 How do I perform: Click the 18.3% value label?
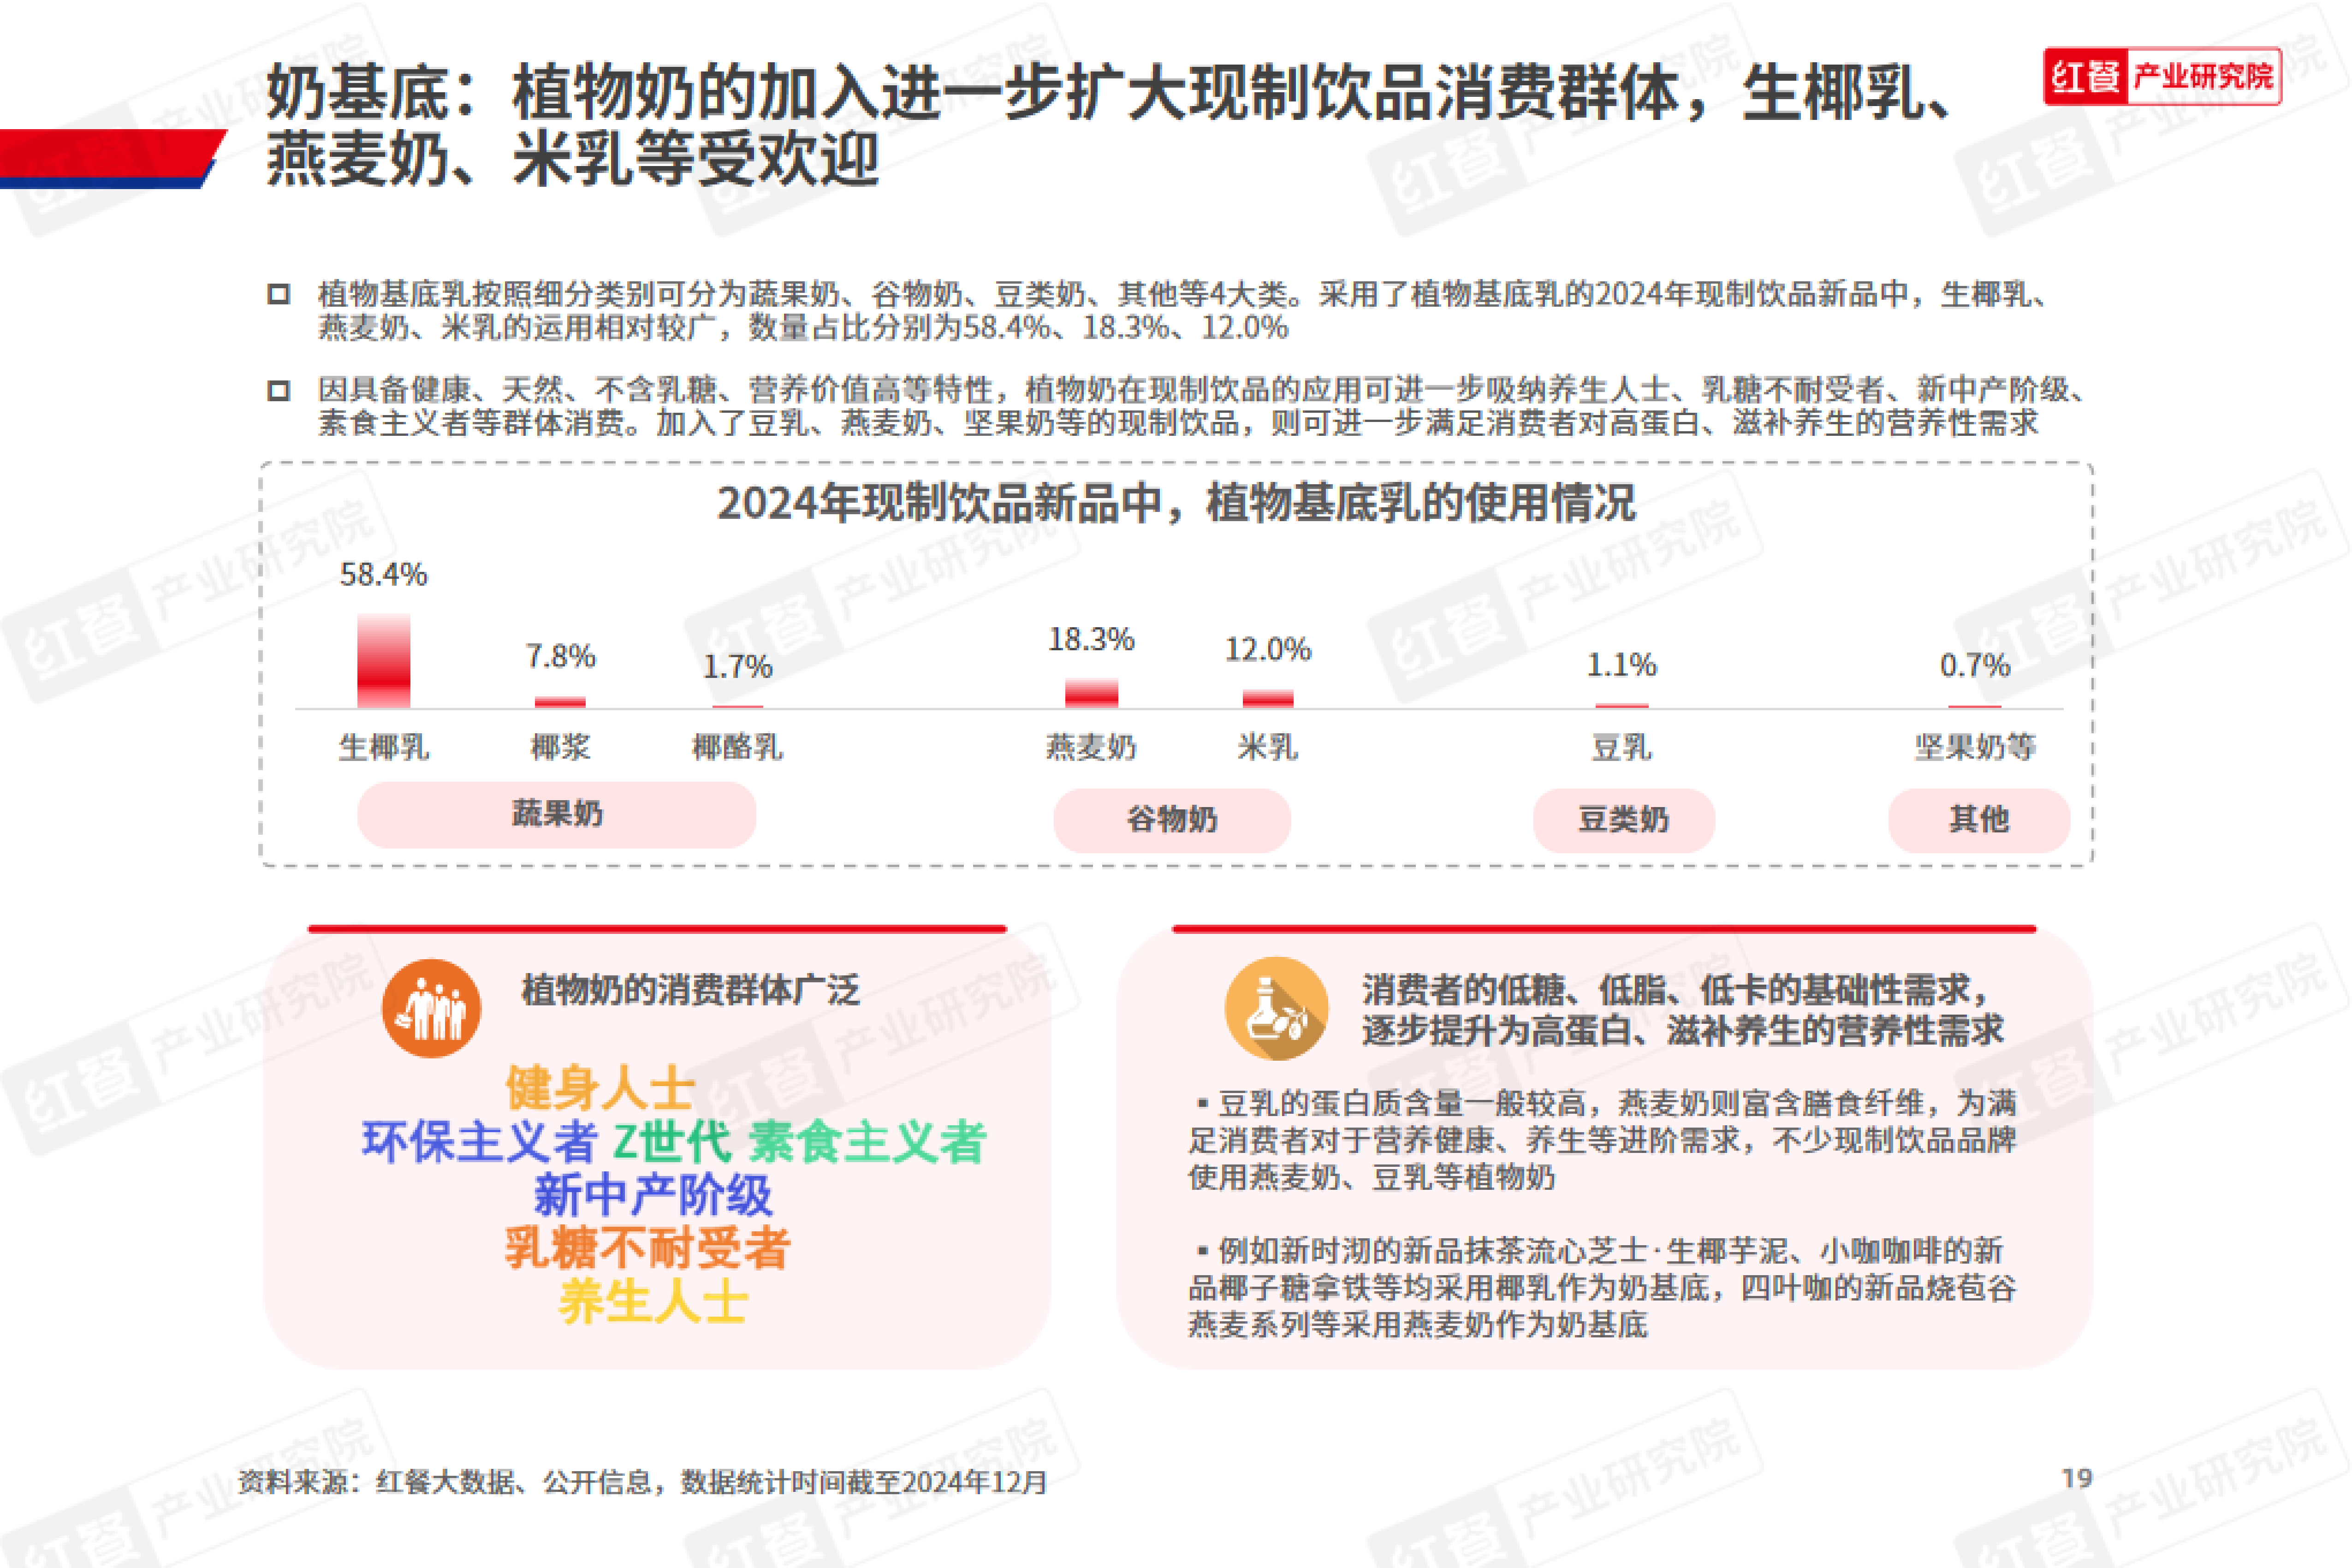point(1091,640)
